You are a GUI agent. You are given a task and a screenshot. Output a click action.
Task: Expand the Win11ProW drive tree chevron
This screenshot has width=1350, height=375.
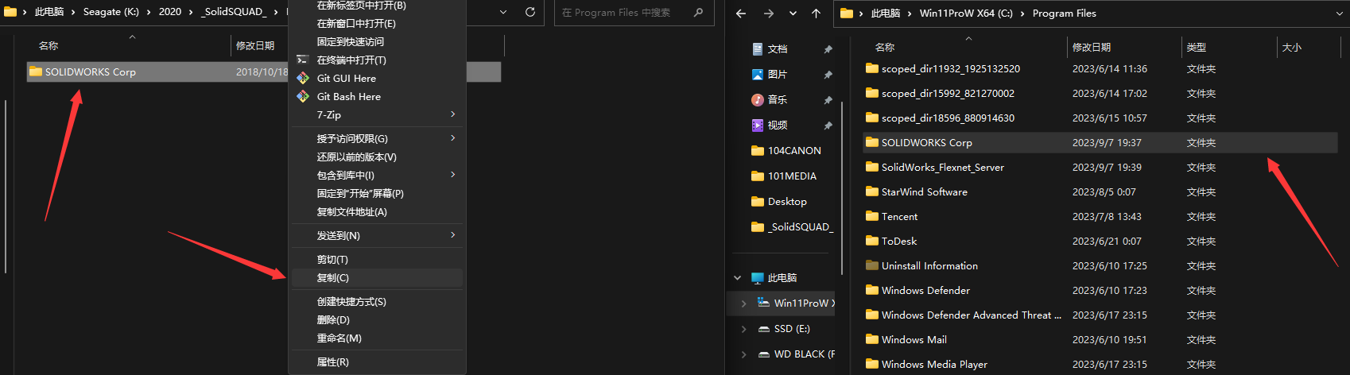pos(743,303)
